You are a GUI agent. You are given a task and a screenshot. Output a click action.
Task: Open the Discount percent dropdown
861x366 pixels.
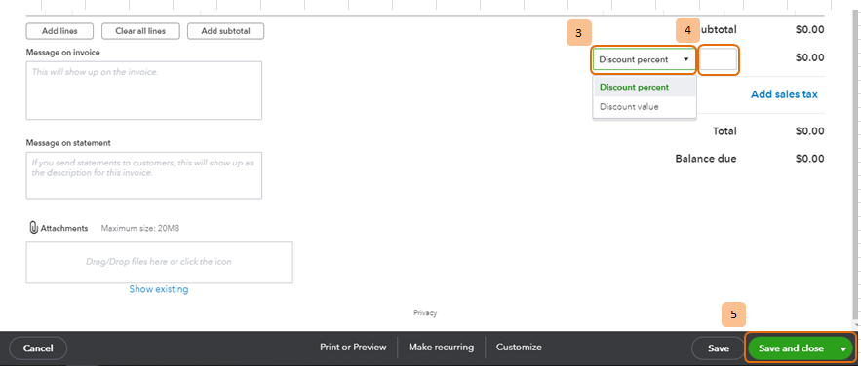pos(644,59)
